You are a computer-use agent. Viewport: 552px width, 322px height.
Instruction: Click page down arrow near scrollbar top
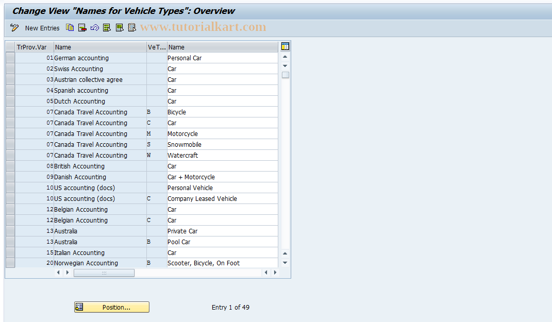click(285, 66)
